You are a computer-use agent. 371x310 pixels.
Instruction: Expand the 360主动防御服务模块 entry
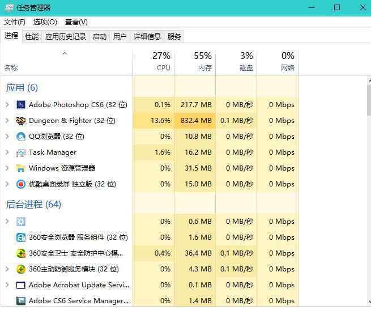(7, 269)
